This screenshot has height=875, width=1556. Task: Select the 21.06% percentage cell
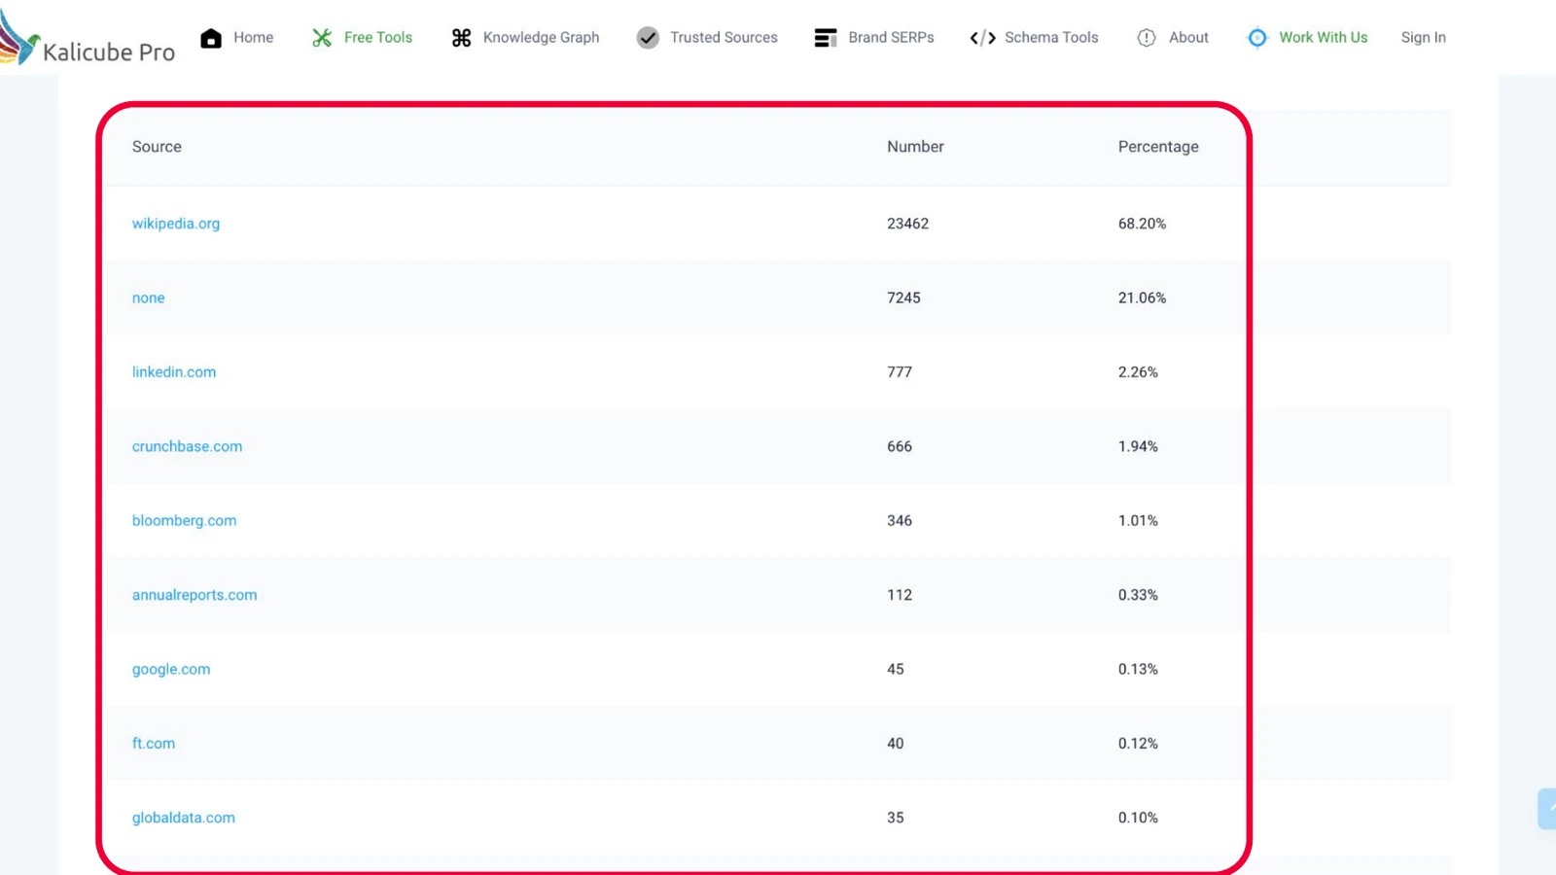(1142, 298)
